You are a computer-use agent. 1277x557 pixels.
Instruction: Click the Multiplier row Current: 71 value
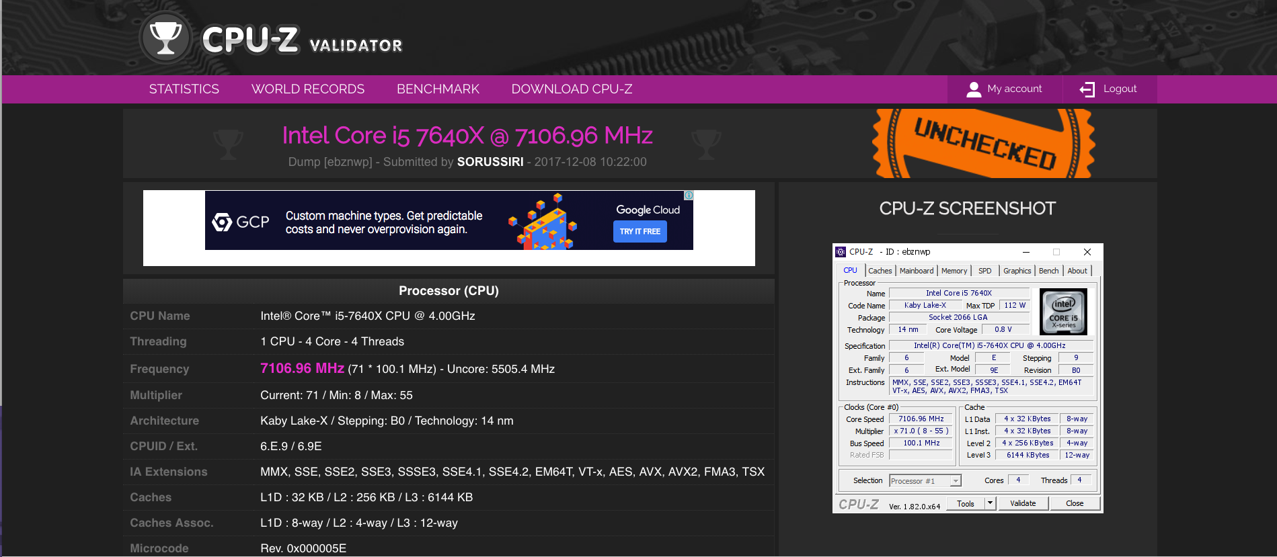[336, 395]
